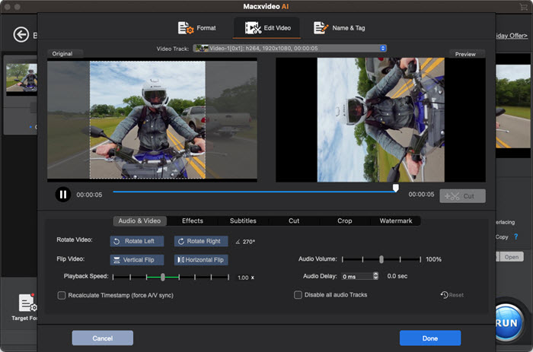Click the 0.0 sec audio delay value

pos(397,276)
